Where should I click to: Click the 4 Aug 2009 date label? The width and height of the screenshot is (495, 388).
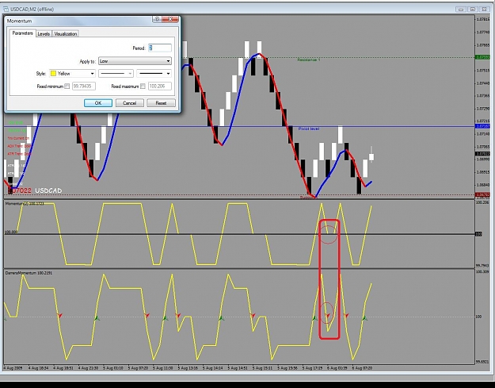pyautogui.click(x=13, y=368)
